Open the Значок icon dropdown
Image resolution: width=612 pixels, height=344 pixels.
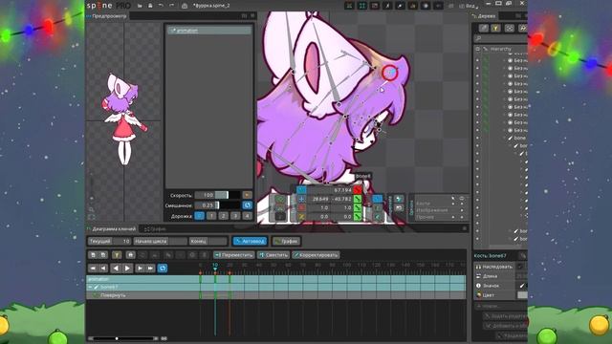[522, 286]
